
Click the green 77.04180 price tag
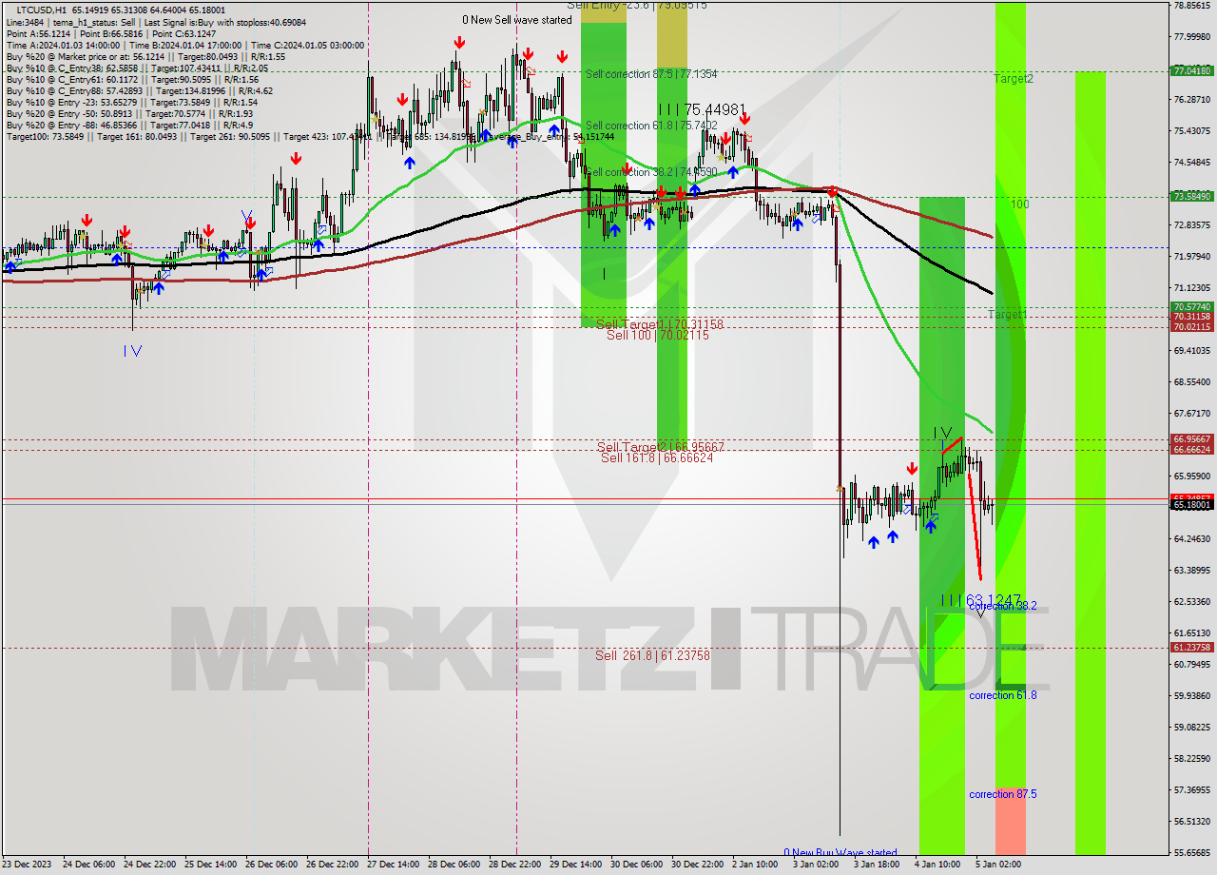tap(1192, 70)
